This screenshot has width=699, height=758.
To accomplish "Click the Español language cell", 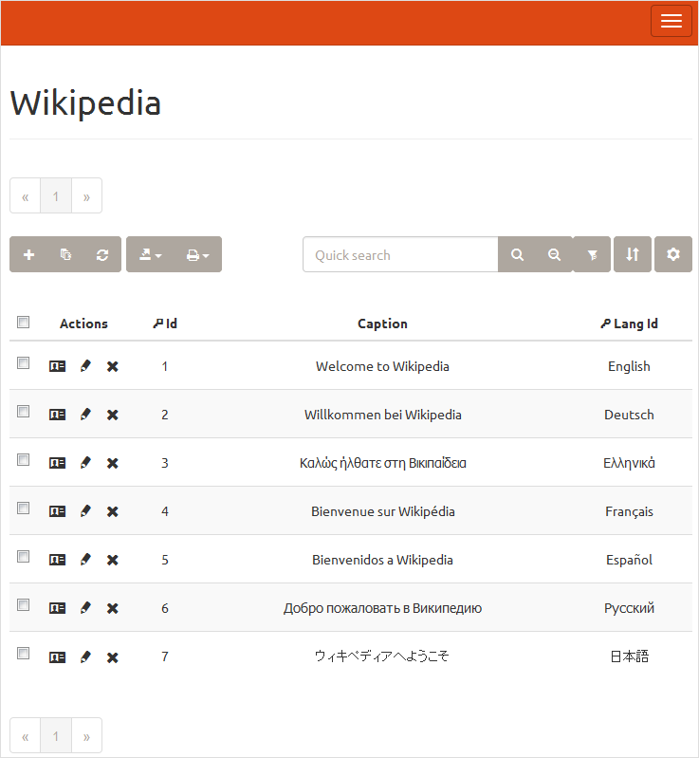I will pyautogui.click(x=629, y=560).
